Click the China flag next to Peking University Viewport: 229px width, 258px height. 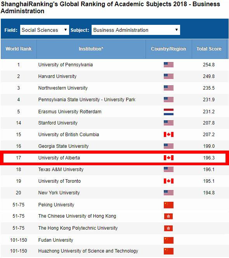(168, 205)
